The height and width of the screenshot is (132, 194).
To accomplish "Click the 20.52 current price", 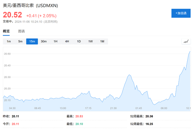I will click(12, 15).
